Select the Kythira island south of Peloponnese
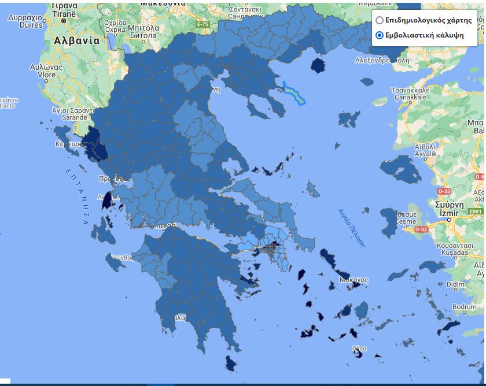Image resolution: width=486 pixels, height=386 pixels. point(231,363)
